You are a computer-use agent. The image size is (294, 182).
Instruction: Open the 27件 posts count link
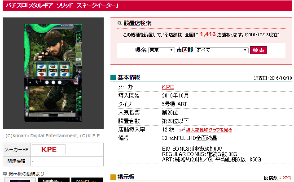tap(287, 178)
